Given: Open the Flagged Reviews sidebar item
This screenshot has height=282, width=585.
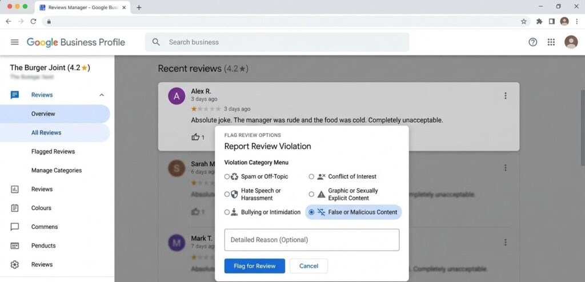Looking at the screenshot, I should click(x=53, y=151).
